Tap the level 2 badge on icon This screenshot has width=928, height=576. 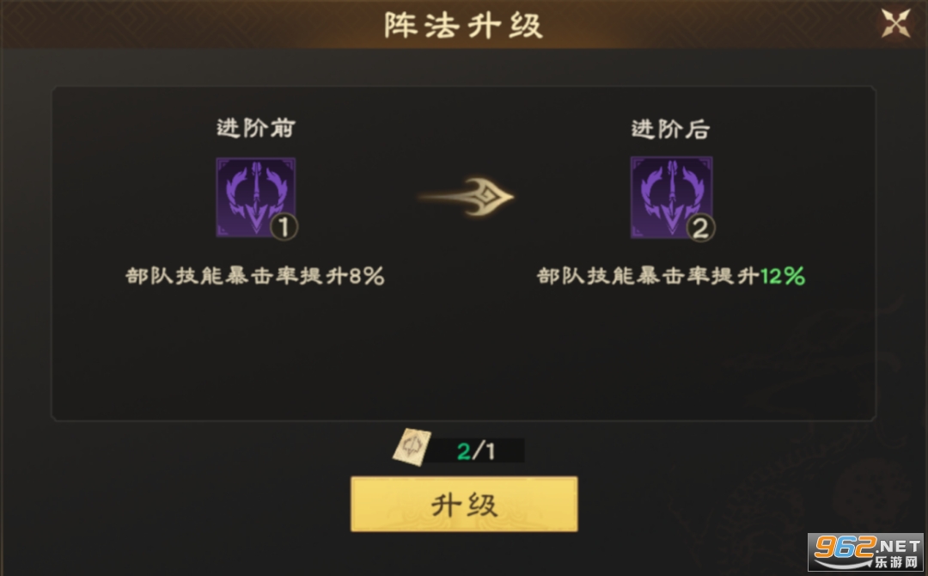pos(701,228)
